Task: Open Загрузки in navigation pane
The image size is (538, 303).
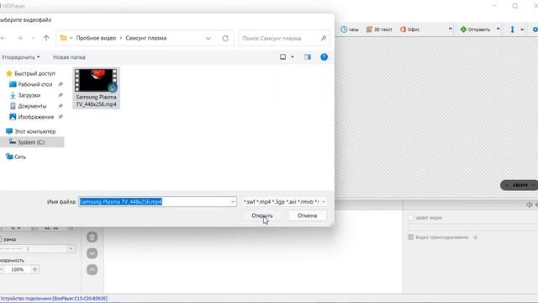Action: [29, 95]
